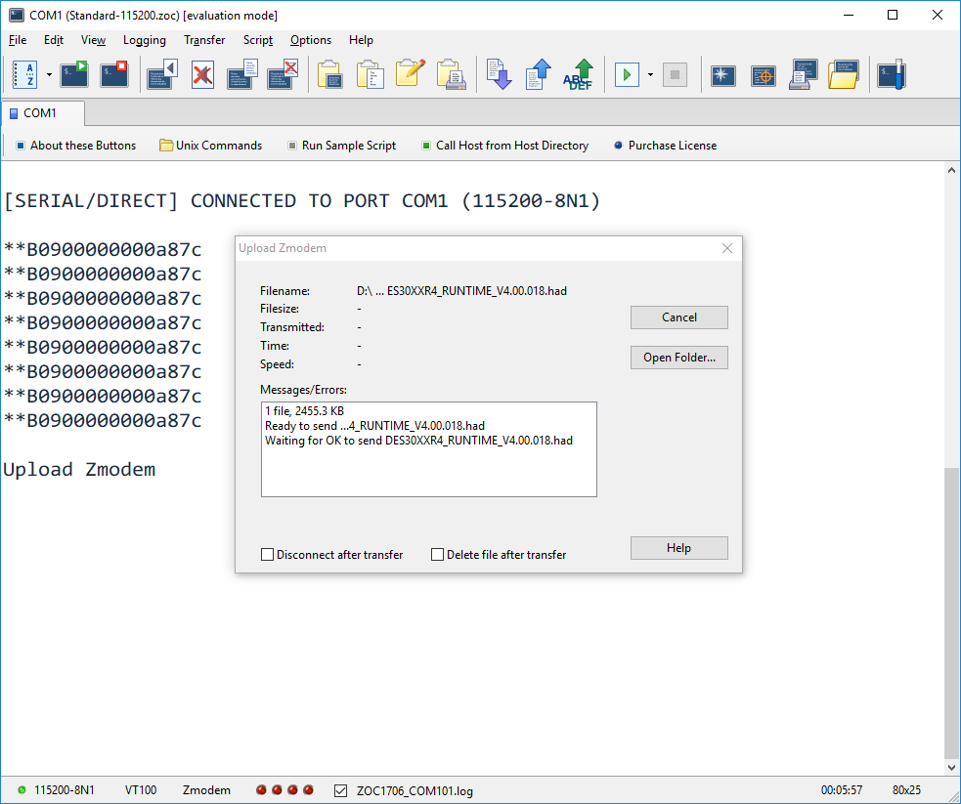Click the Open Folder... button

coord(678,358)
